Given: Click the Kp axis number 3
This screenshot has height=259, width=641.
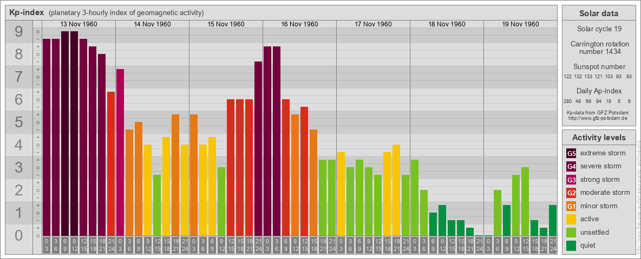Looking at the screenshot, I should click(19, 167).
